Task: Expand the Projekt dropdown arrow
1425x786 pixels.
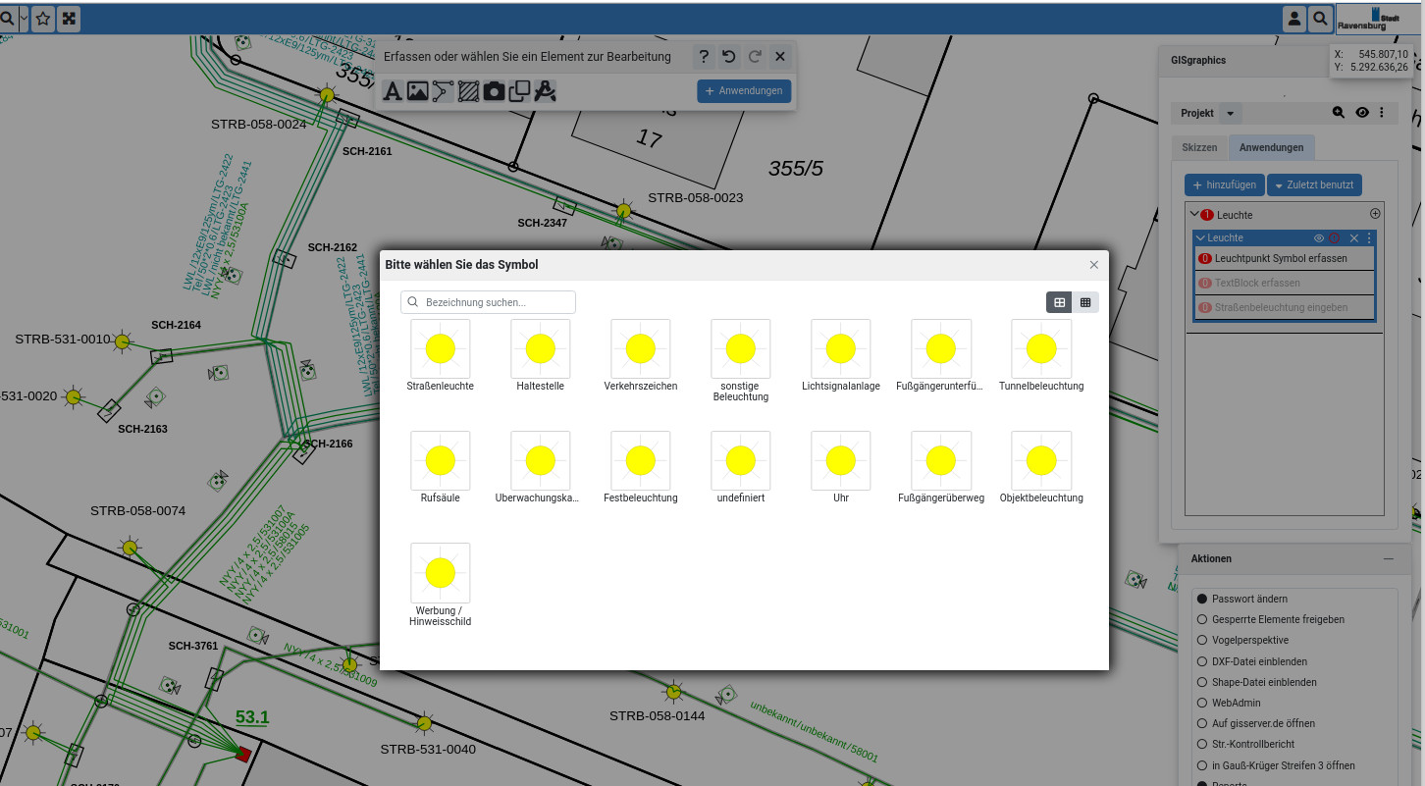Action: (x=1231, y=114)
